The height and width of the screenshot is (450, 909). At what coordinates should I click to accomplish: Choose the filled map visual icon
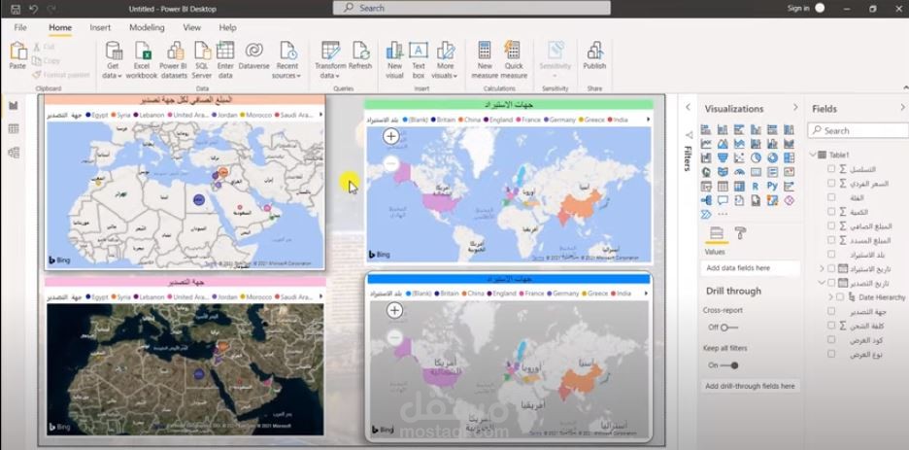coord(723,172)
